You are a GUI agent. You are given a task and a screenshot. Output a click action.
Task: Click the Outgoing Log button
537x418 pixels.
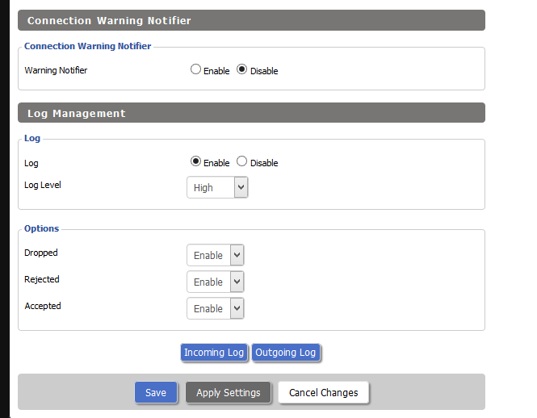(x=286, y=353)
